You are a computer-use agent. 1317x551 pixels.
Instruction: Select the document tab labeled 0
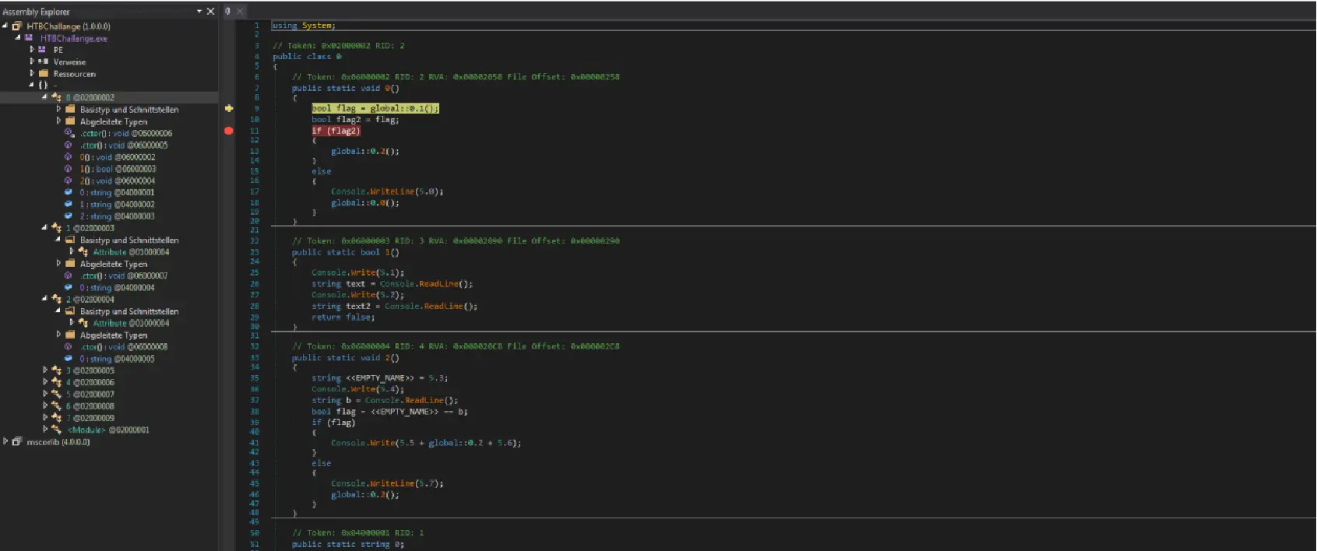click(x=227, y=11)
